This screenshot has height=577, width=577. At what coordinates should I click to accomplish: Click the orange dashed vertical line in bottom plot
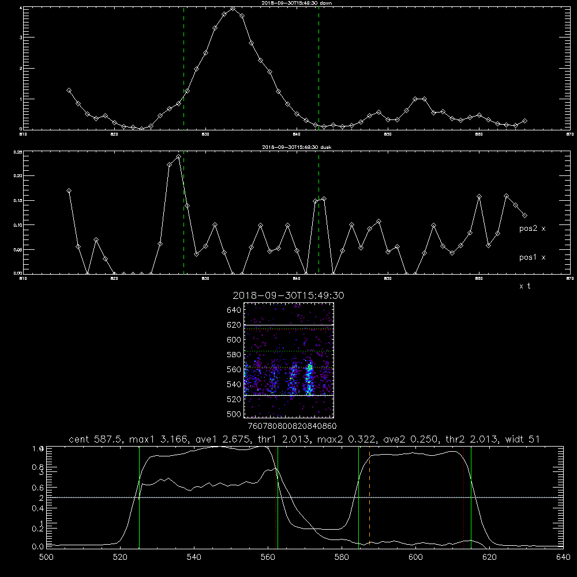coord(369,497)
